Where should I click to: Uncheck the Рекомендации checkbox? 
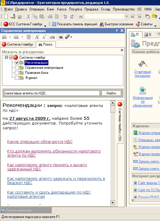(x=17, y=63)
